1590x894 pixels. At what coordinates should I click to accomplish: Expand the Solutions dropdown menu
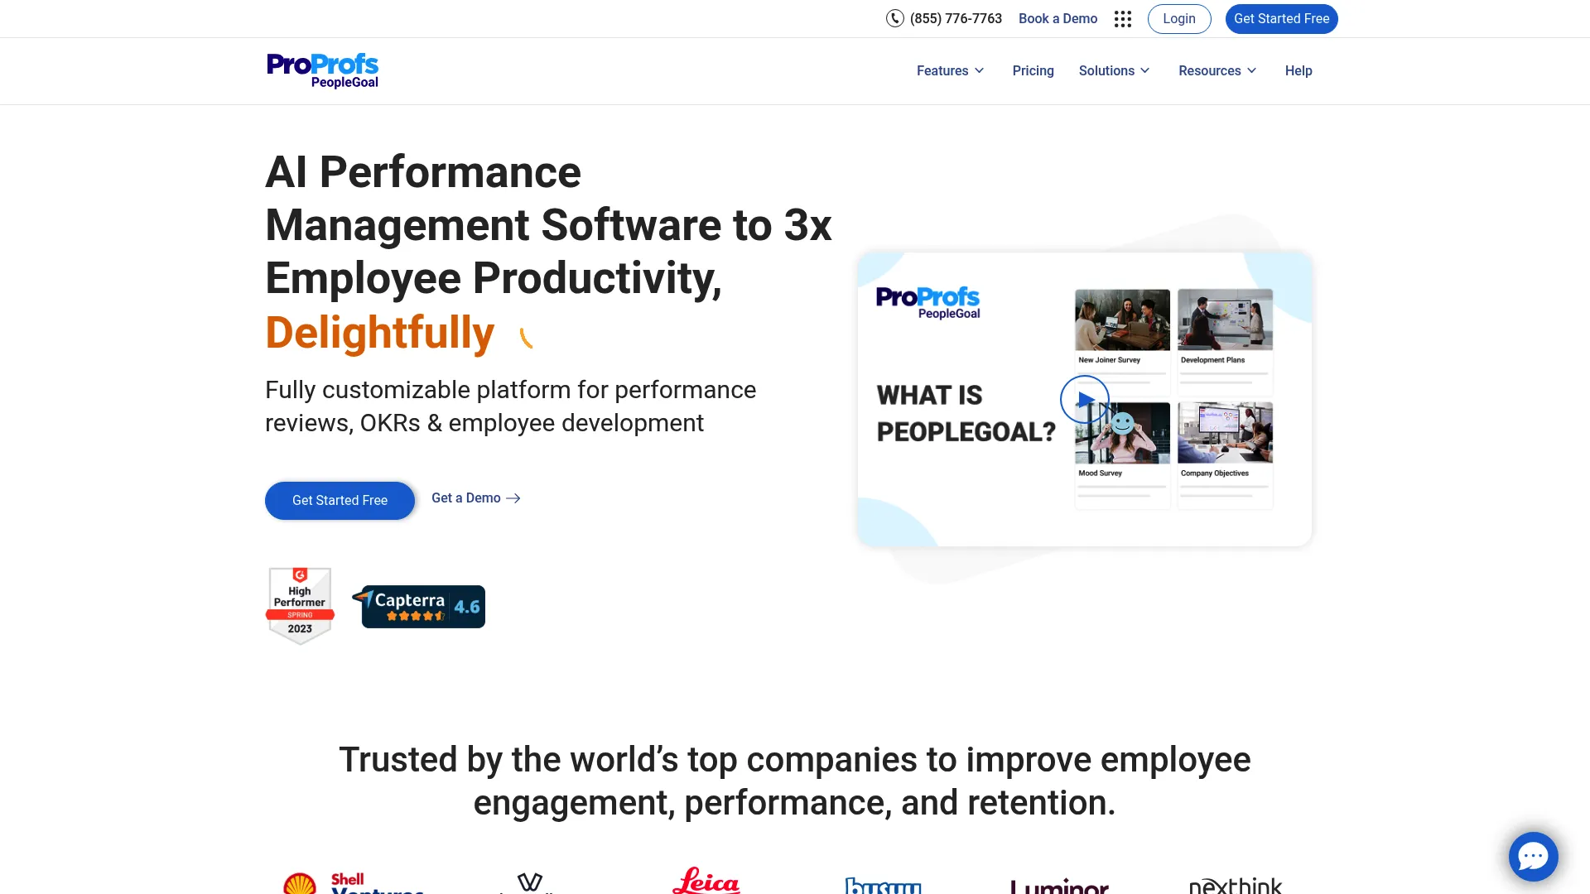[1114, 71]
